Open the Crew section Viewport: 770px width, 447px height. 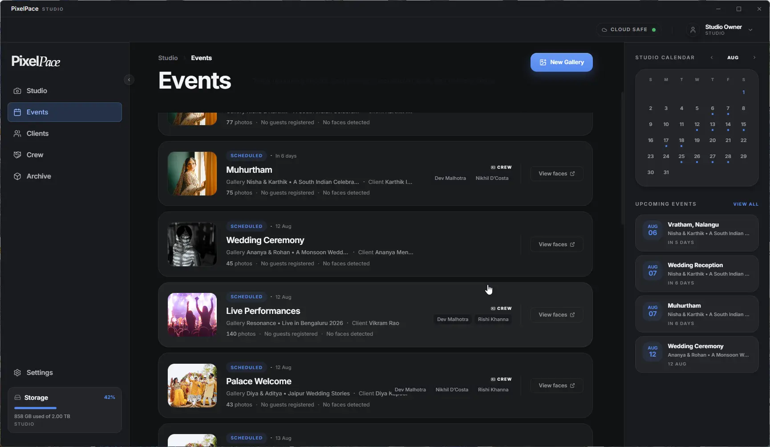click(x=65, y=155)
